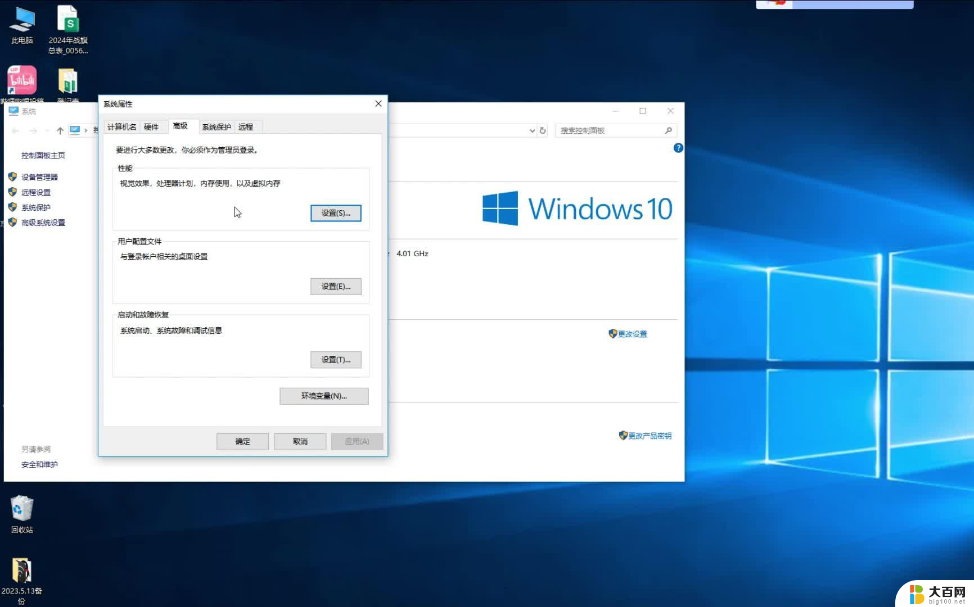Click the up arrow navigation icon in System window
Image resolution: width=974 pixels, height=607 pixels.
click(60, 130)
